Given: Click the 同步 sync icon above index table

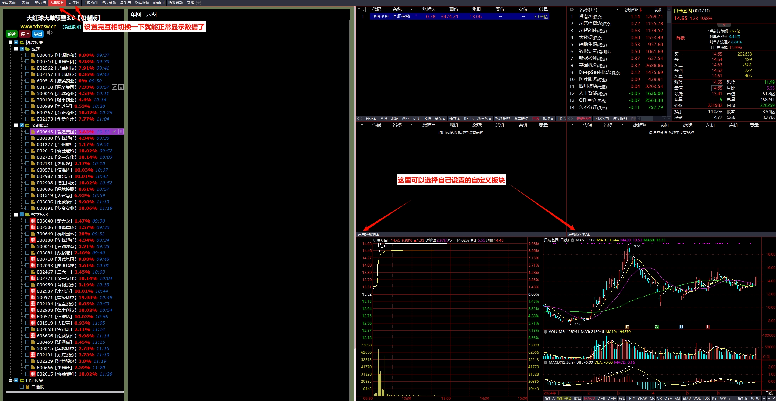Looking at the screenshot, I should 361,10.
